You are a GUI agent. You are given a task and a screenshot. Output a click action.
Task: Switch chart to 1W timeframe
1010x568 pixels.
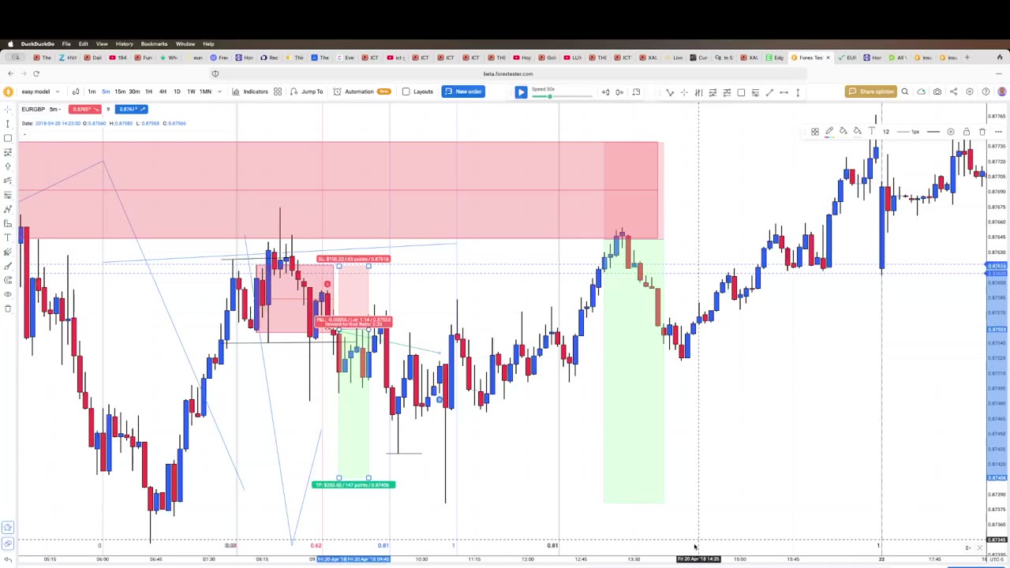click(x=191, y=92)
